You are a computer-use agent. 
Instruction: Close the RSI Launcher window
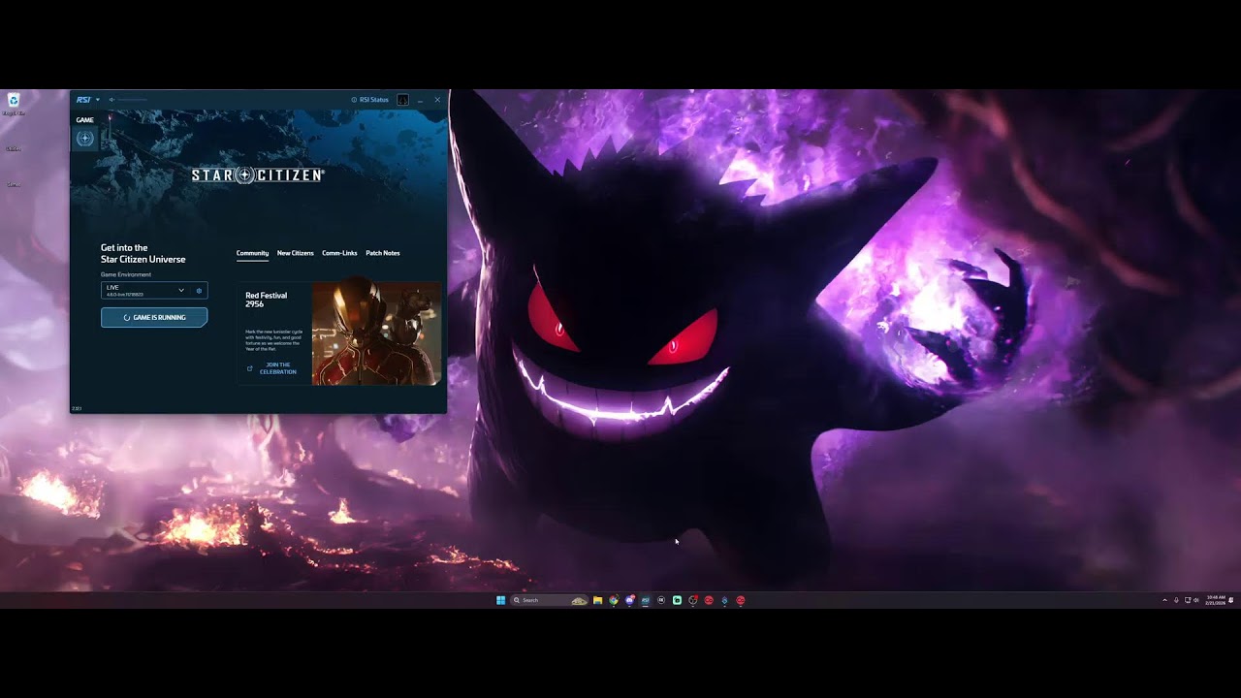437,100
